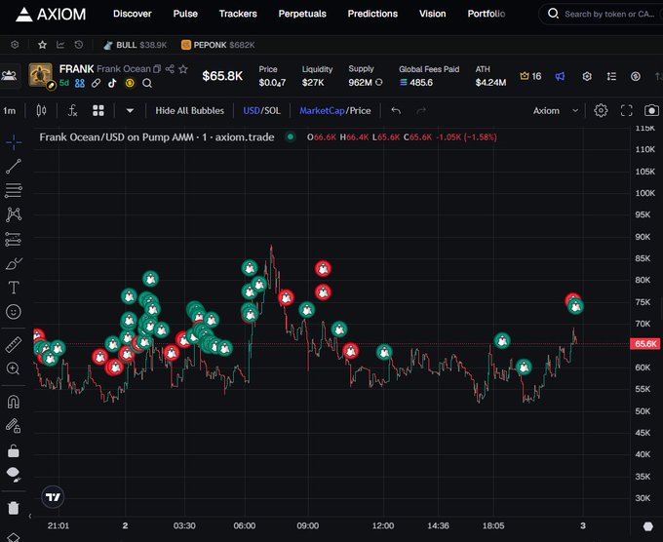663x542 pixels.
Task: Select the zoom in tool
Action: point(14,368)
